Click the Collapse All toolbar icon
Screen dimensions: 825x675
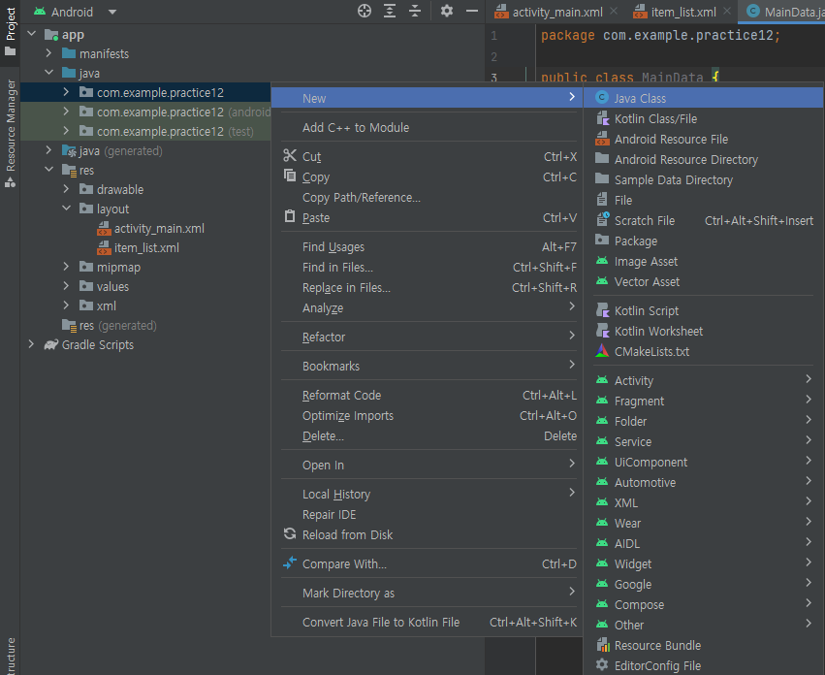pos(415,11)
